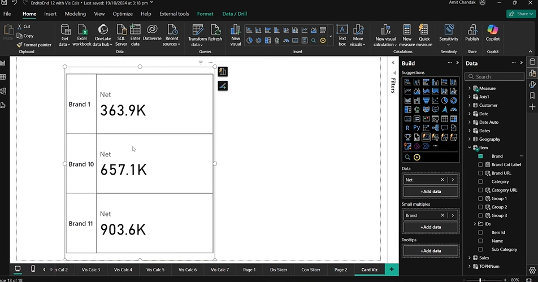This screenshot has height=282, width=538.
Task: Create a Quick measure
Action: [x=424, y=36]
